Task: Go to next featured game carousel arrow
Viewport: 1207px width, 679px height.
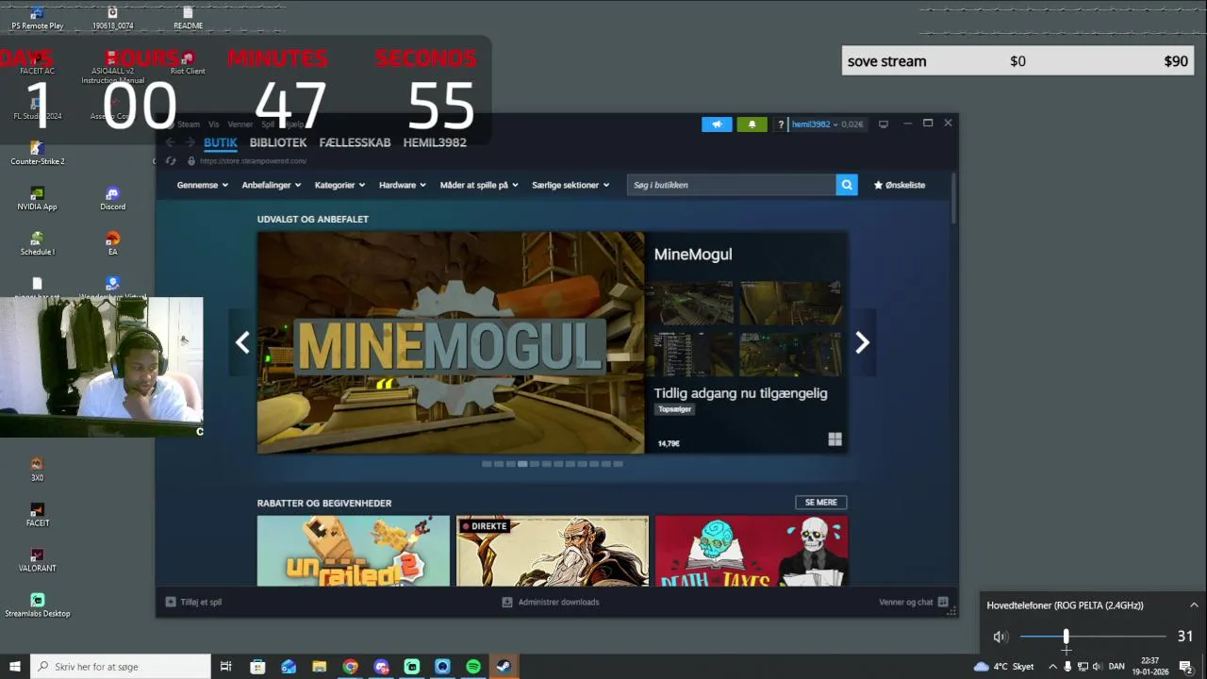Action: tap(862, 343)
